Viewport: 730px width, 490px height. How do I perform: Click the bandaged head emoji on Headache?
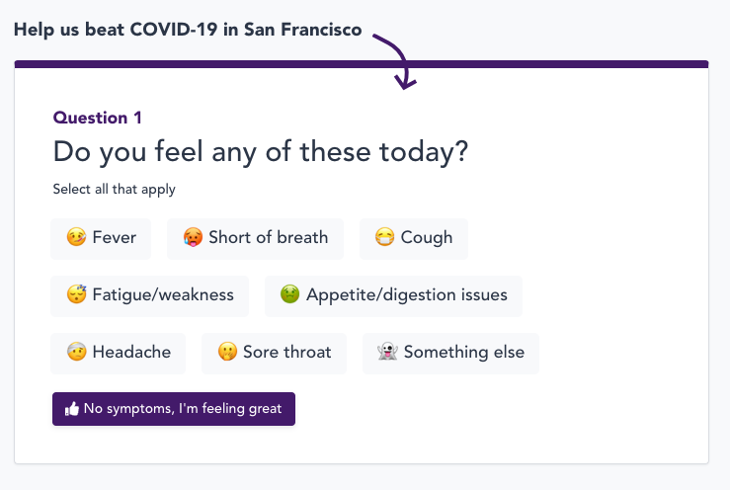(x=76, y=353)
